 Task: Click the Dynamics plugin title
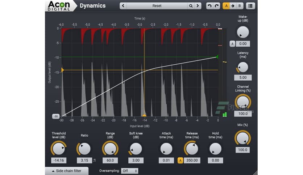pos(92,6)
